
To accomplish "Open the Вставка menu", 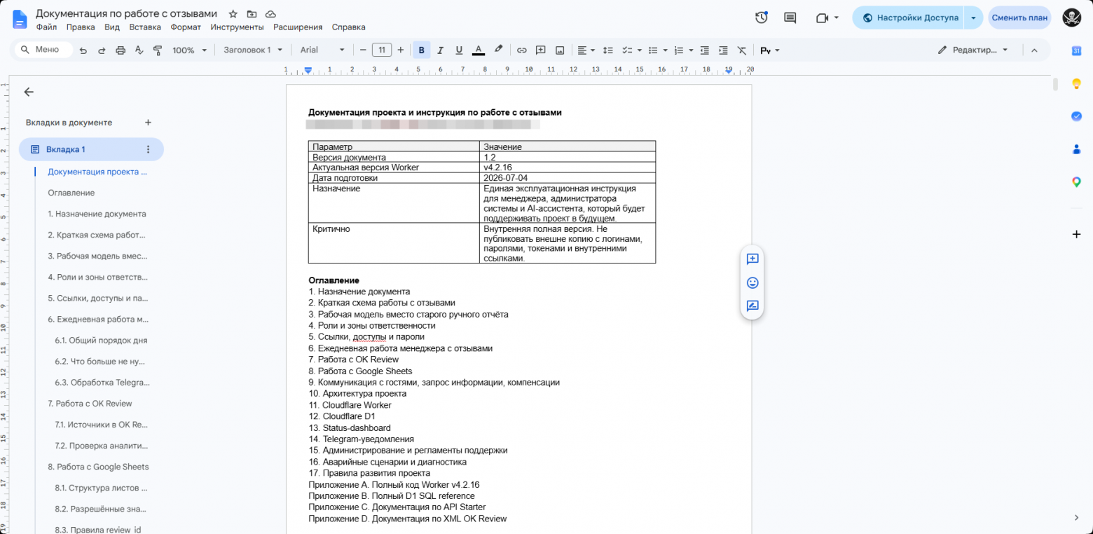I will pos(145,27).
